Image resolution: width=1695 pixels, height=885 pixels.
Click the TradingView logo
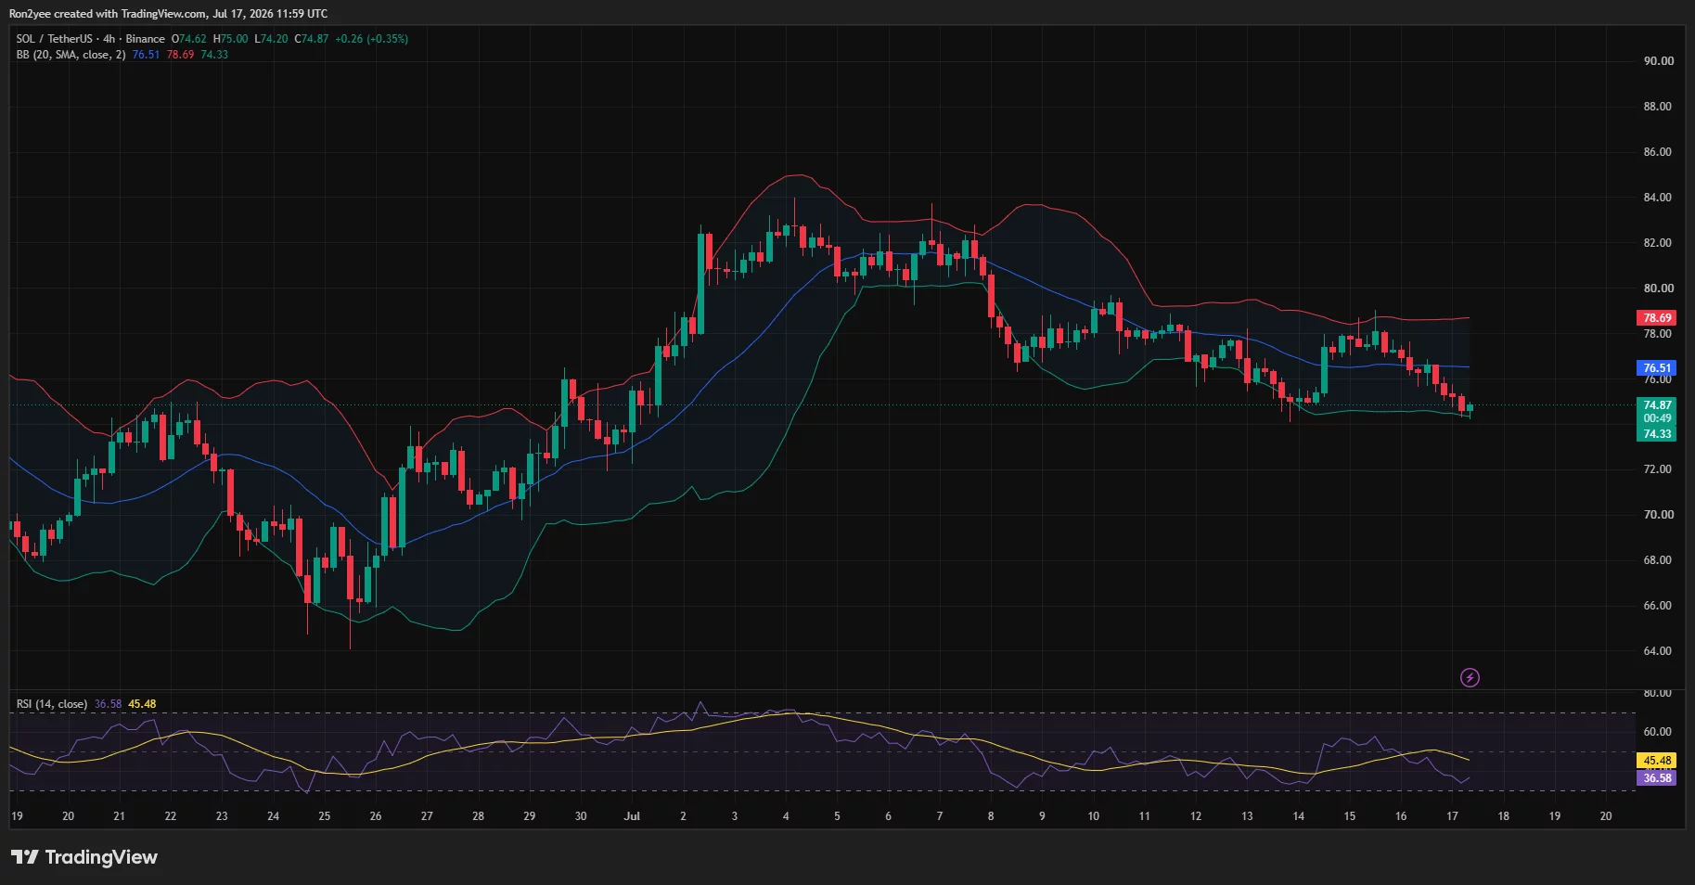pos(84,857)
